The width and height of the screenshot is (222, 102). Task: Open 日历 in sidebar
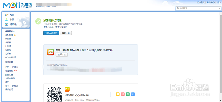point(7,67)
